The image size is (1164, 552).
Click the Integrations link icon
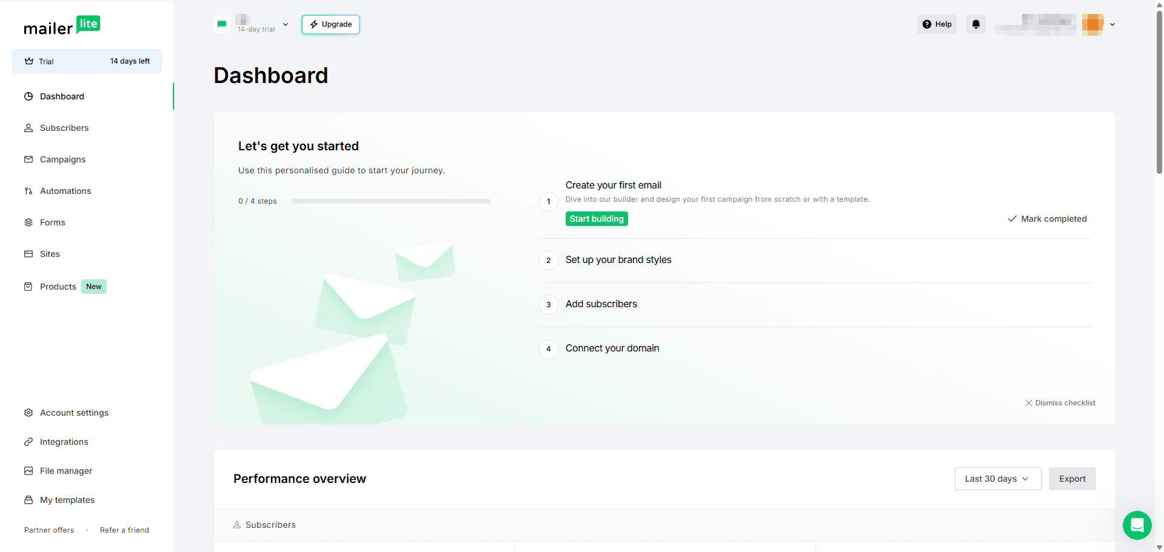(x=28, y=442)
